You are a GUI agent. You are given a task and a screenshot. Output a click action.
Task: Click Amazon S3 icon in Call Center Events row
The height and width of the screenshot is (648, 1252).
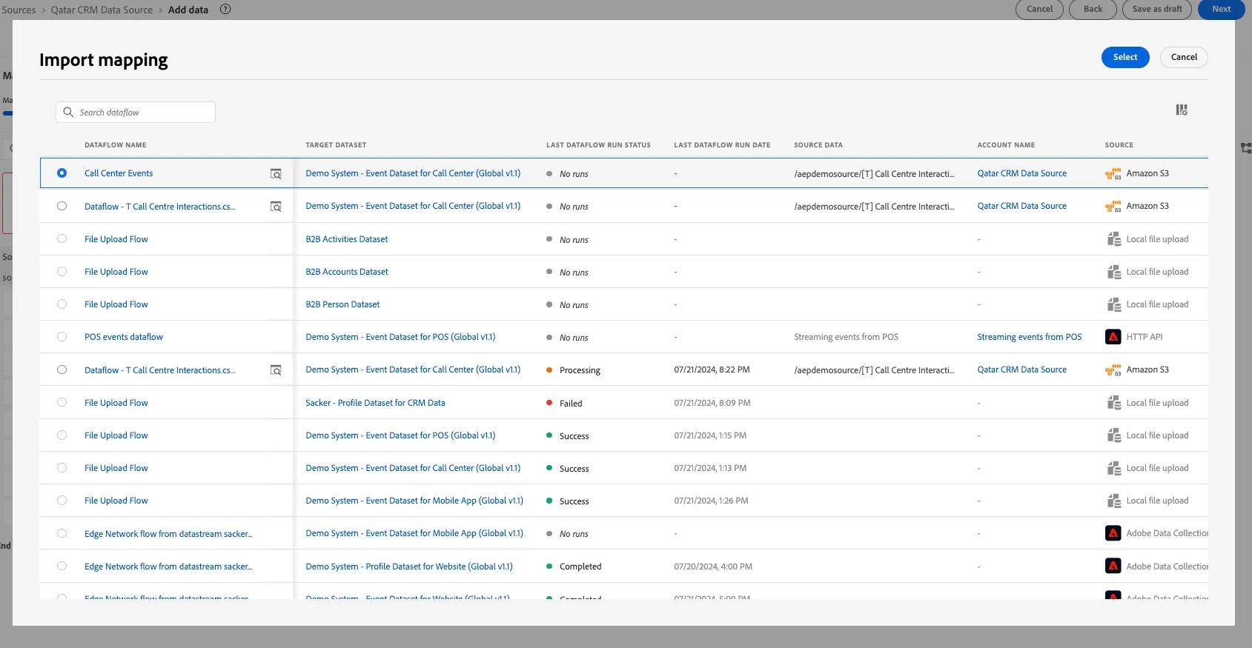[1113, 174]
